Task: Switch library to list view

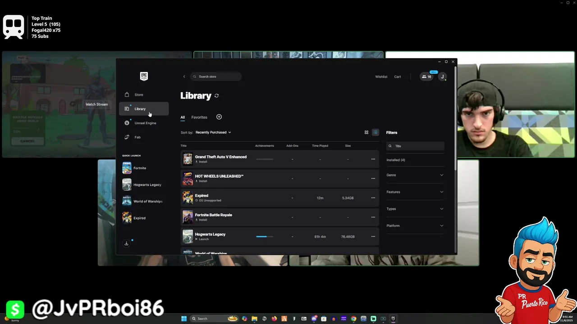Action: (375, 132)
